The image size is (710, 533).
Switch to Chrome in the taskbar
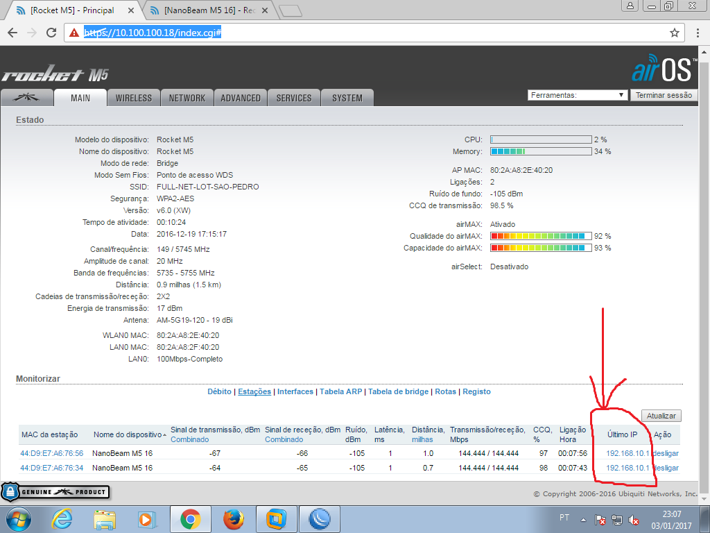(191, 519)
